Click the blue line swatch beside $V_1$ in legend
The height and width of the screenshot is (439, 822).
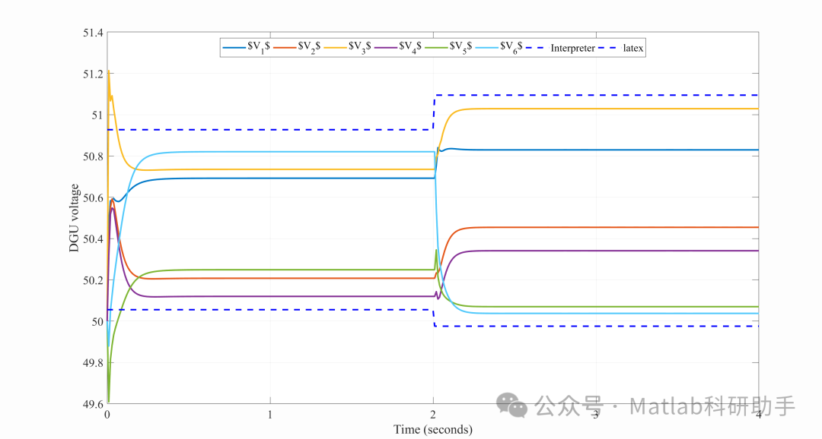pyautogui.click(x=234, y=48)
